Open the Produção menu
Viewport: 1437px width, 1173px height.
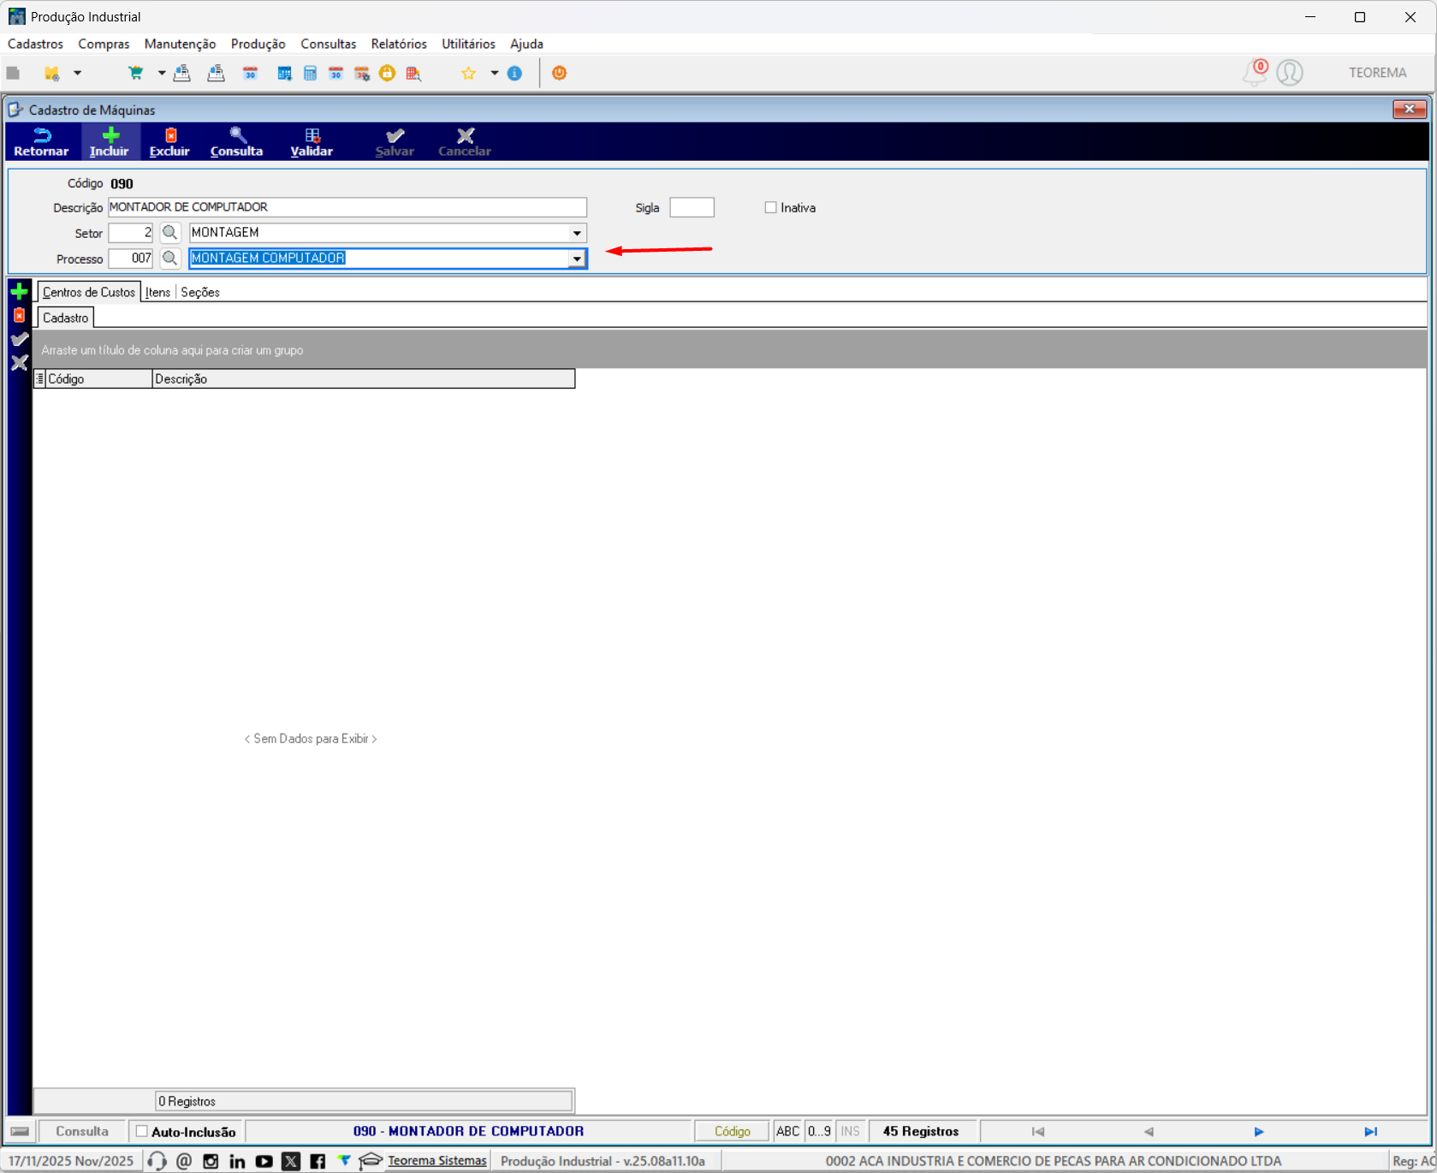[258, 44]
